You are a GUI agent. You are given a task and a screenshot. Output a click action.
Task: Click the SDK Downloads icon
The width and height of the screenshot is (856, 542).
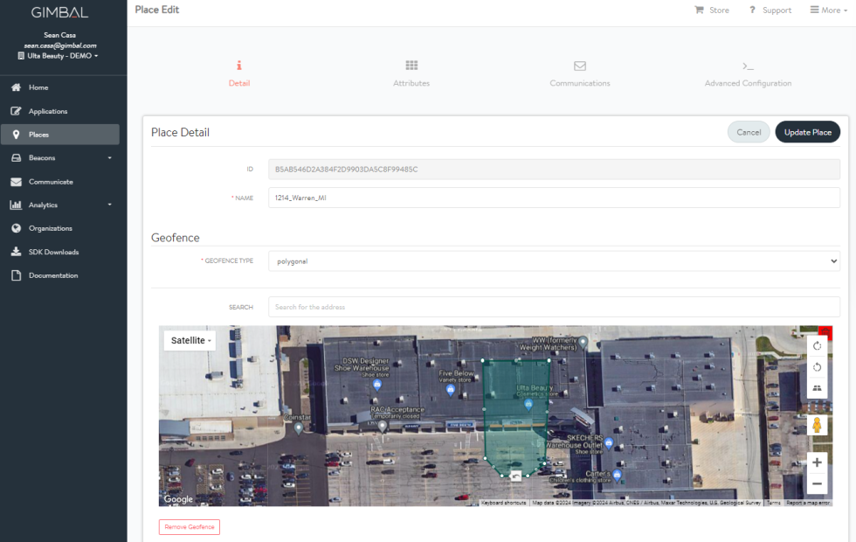click(x=16, y=252)
